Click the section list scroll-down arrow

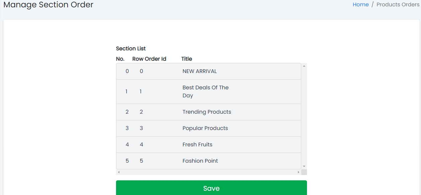304,166
